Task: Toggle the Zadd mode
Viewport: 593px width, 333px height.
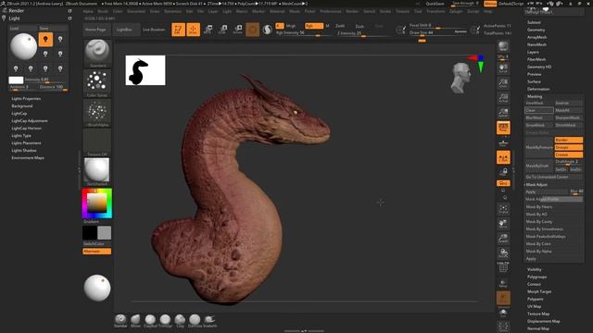Action: coord(340,26)
